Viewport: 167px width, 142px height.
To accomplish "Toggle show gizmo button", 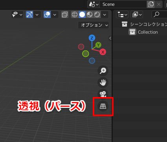I will tap(29, 14).
